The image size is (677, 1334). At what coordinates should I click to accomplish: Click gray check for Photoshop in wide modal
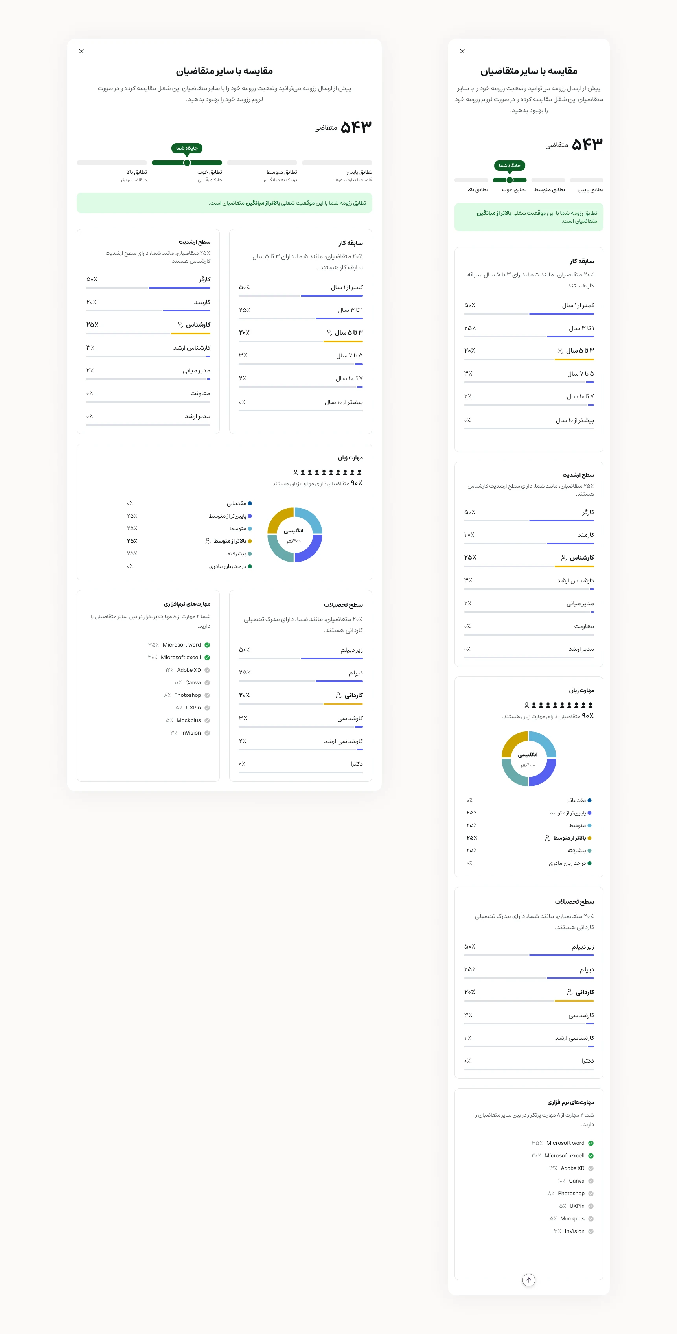pos(207,695)
